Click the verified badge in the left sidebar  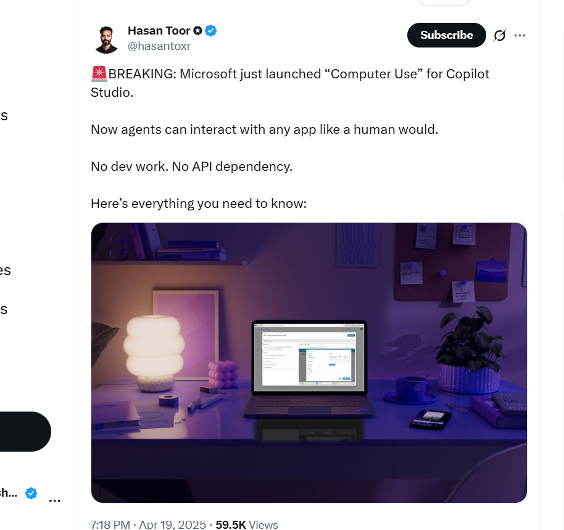pyautogui.click(x=31, y=493)
